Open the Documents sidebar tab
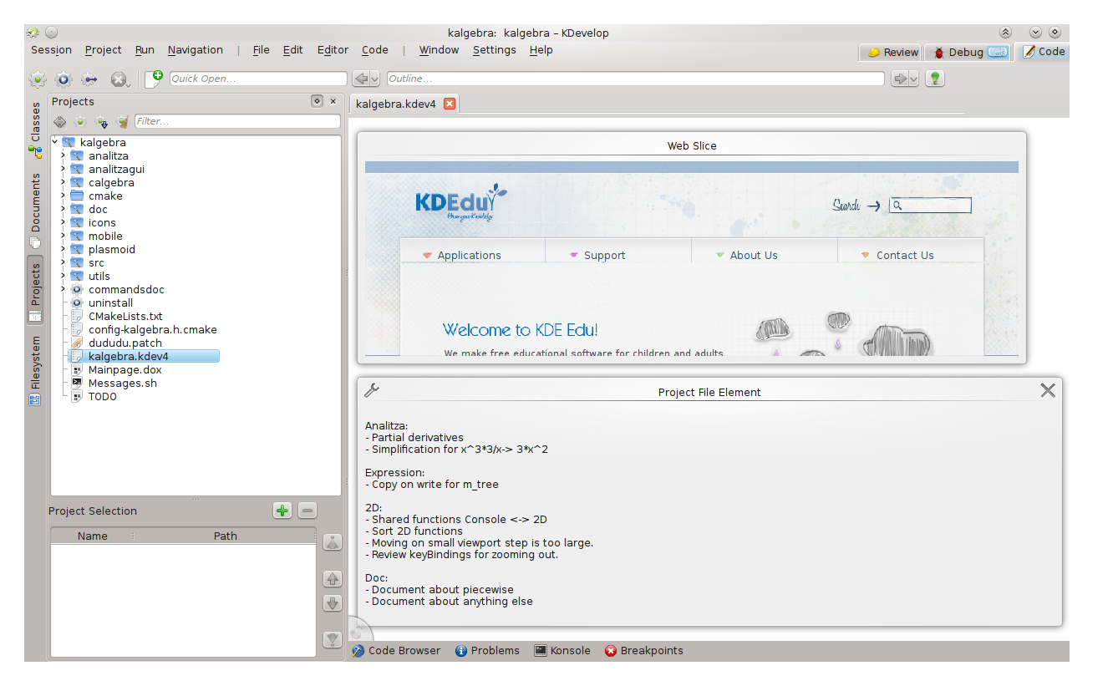The width and height of the screenshot is (1118, 686). coord(35,210)
